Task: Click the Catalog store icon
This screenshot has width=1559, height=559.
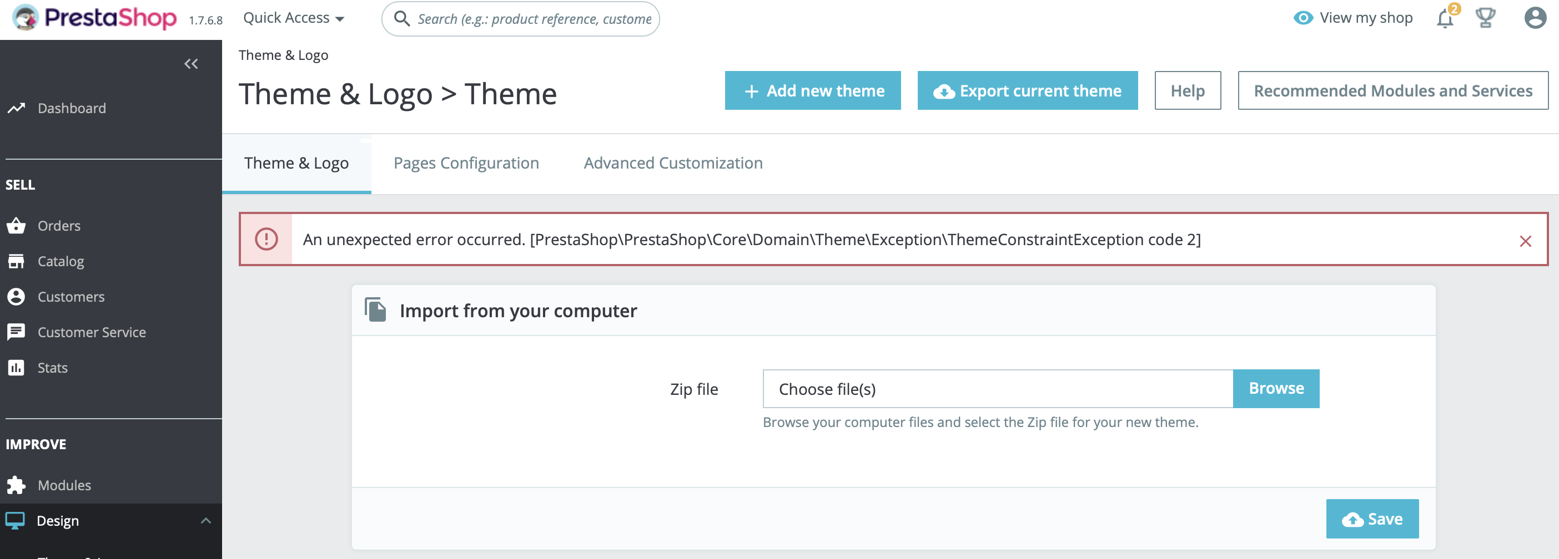Action: click(16, 261)
